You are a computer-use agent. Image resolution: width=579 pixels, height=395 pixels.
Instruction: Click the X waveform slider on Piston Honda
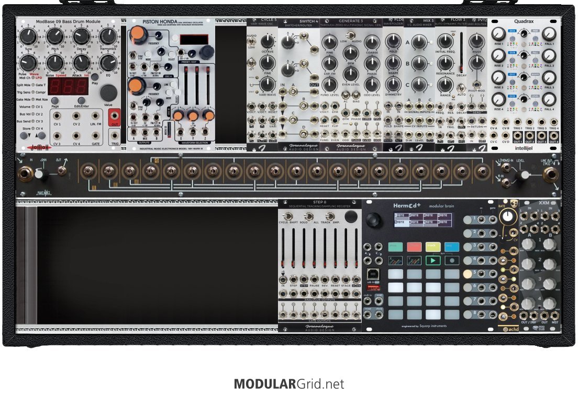click(x=186, y=87)
